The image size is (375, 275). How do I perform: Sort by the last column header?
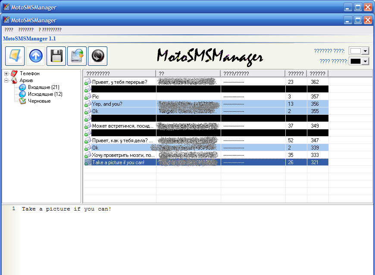click(318, 74)
